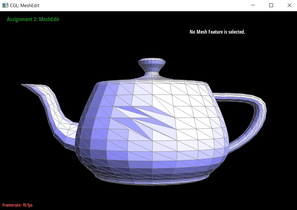Click 'No Mesh Feature is selected.' status text

click(217, 32)
